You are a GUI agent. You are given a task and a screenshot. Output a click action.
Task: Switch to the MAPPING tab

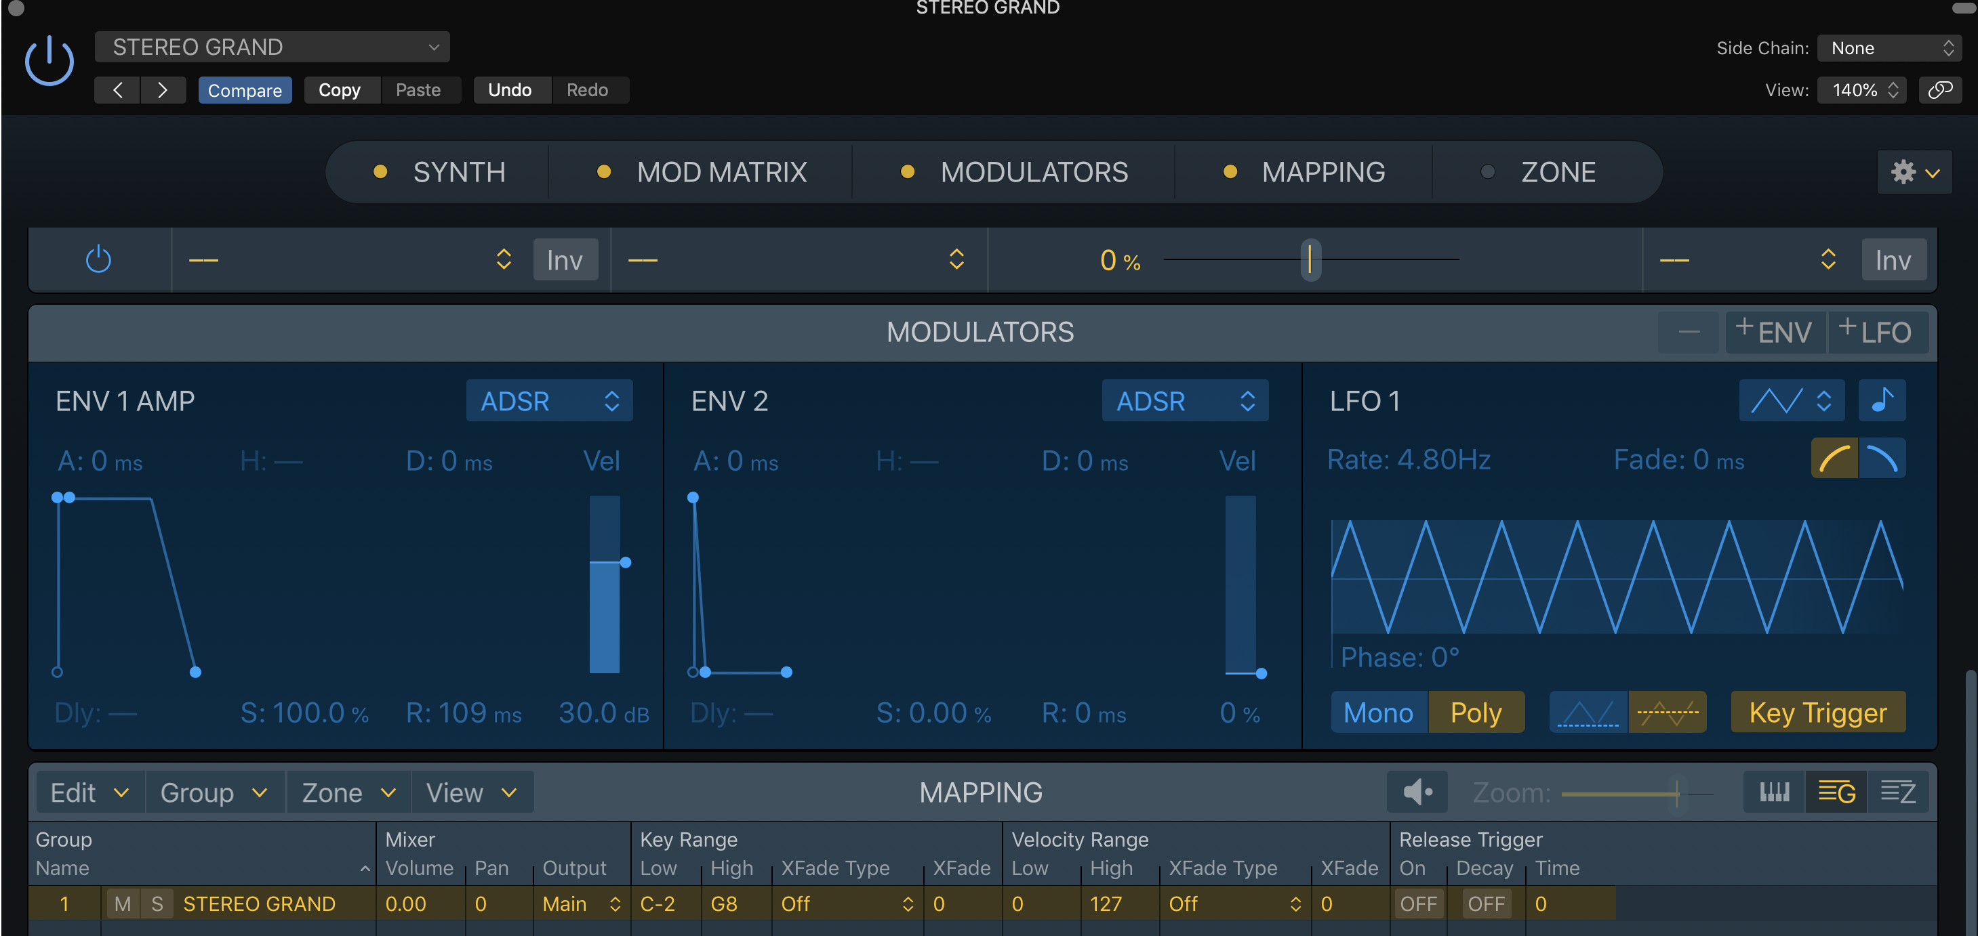pyautogui.click(x=1304, y=172)
